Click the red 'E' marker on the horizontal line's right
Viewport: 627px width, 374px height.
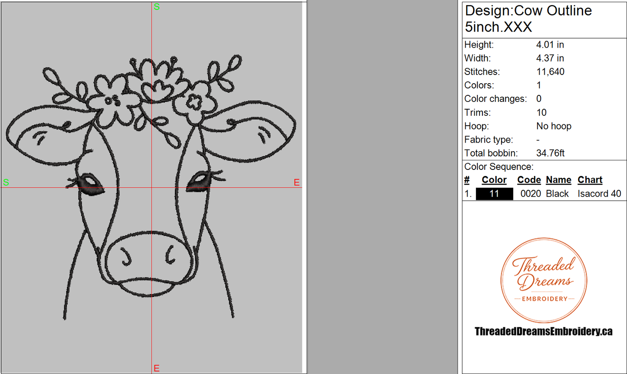point(297,182)
